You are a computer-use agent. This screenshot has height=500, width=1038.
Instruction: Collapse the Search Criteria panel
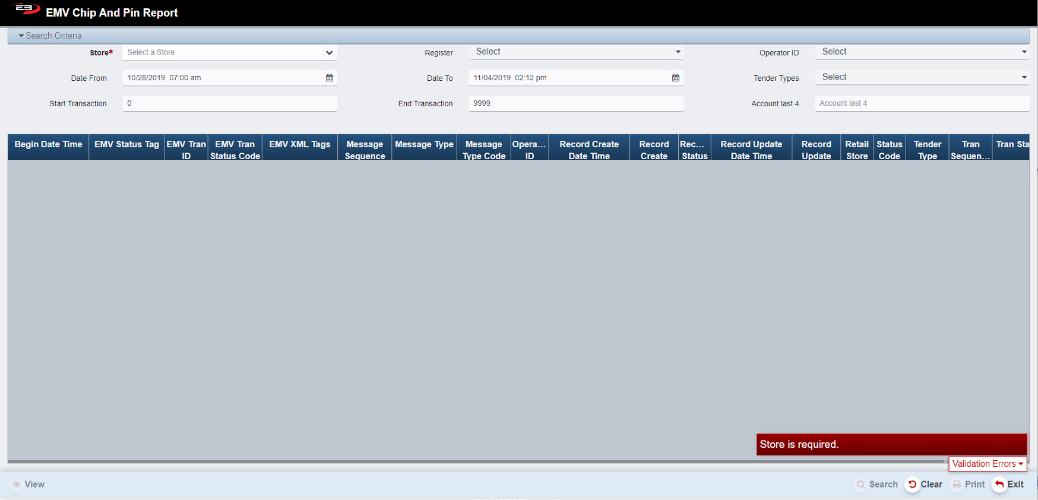click(x=50, y=36)
